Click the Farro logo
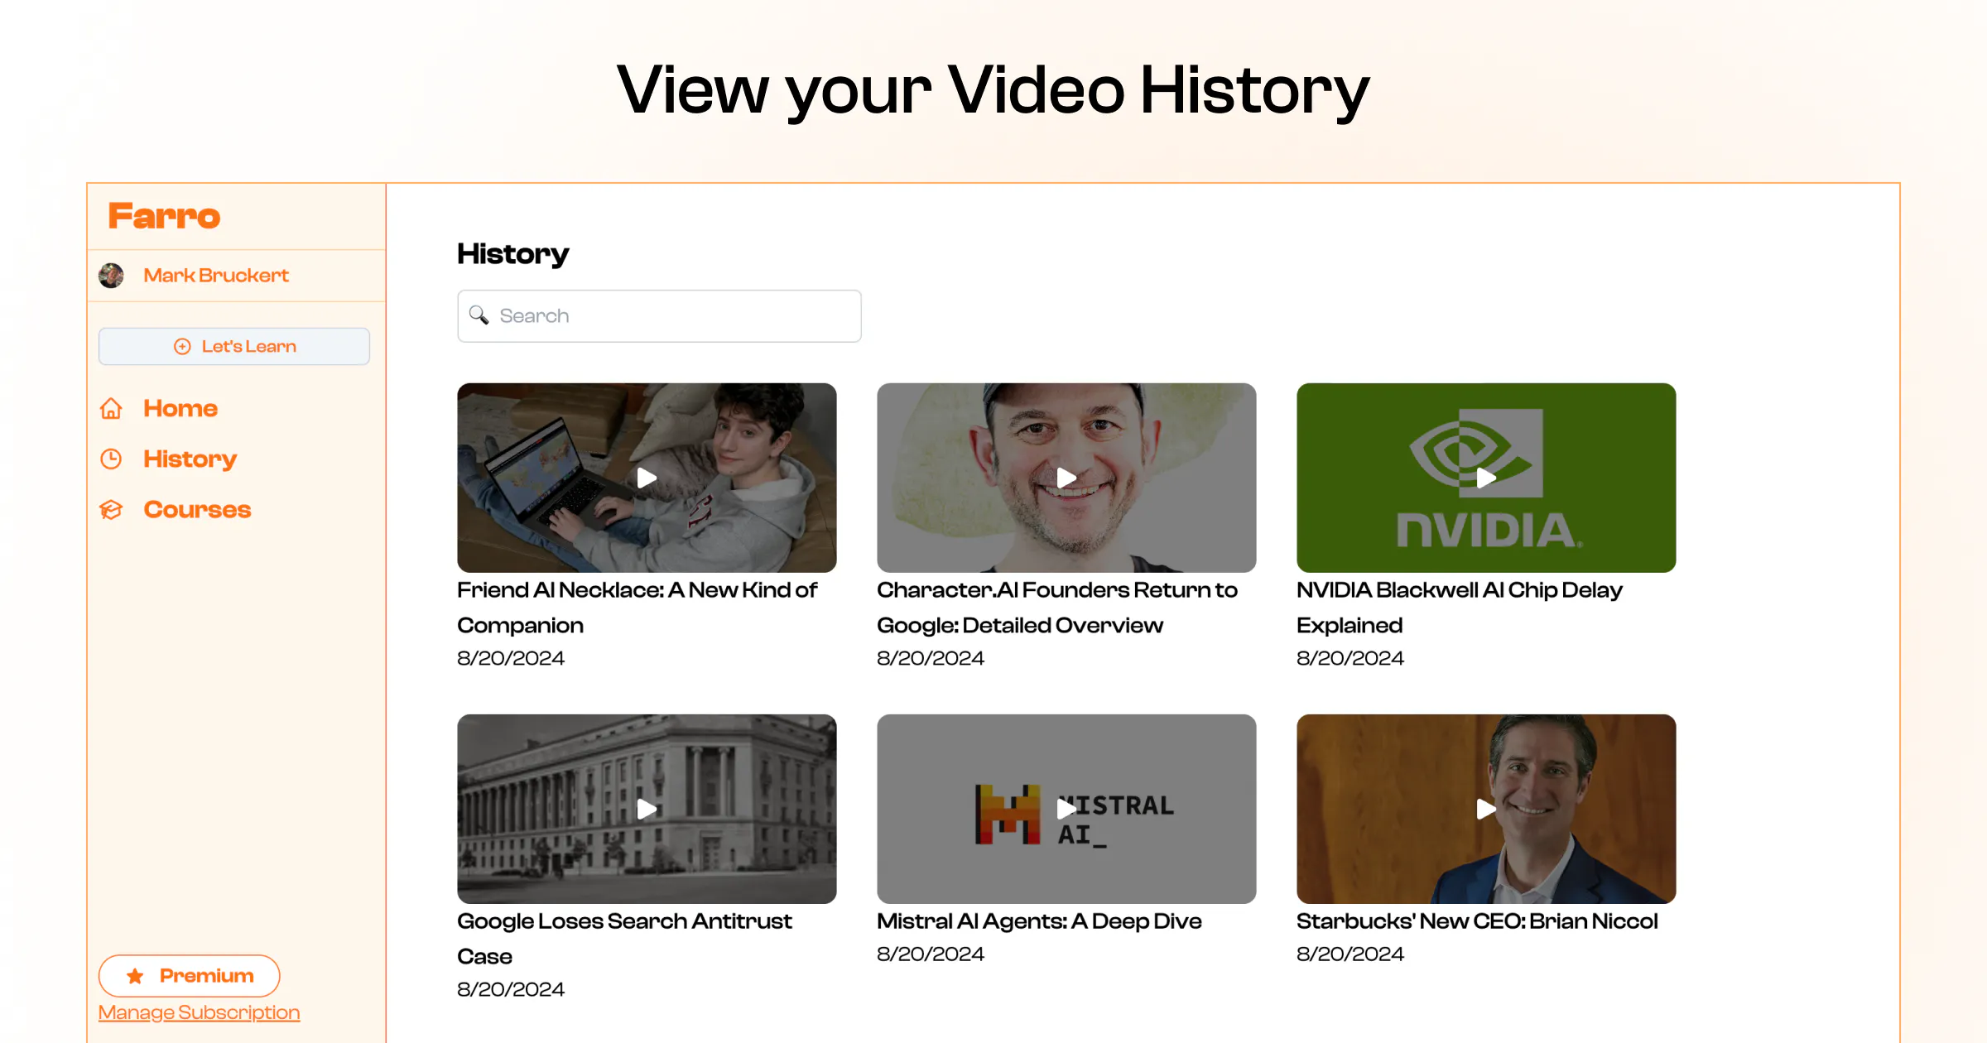This screenshot has width=1987, height=1043. 164,217
